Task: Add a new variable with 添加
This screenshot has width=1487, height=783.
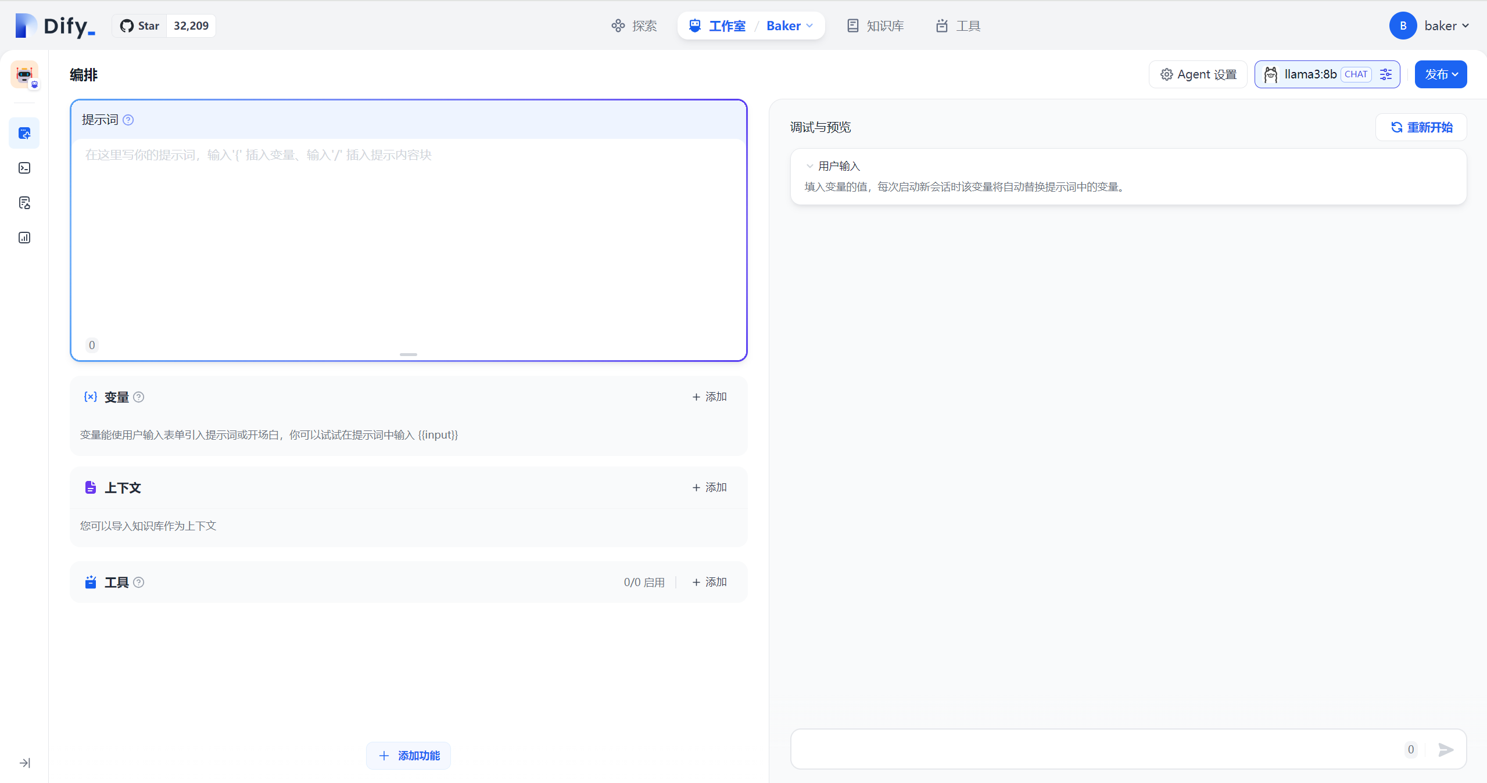Action: [x=710, y=397]
